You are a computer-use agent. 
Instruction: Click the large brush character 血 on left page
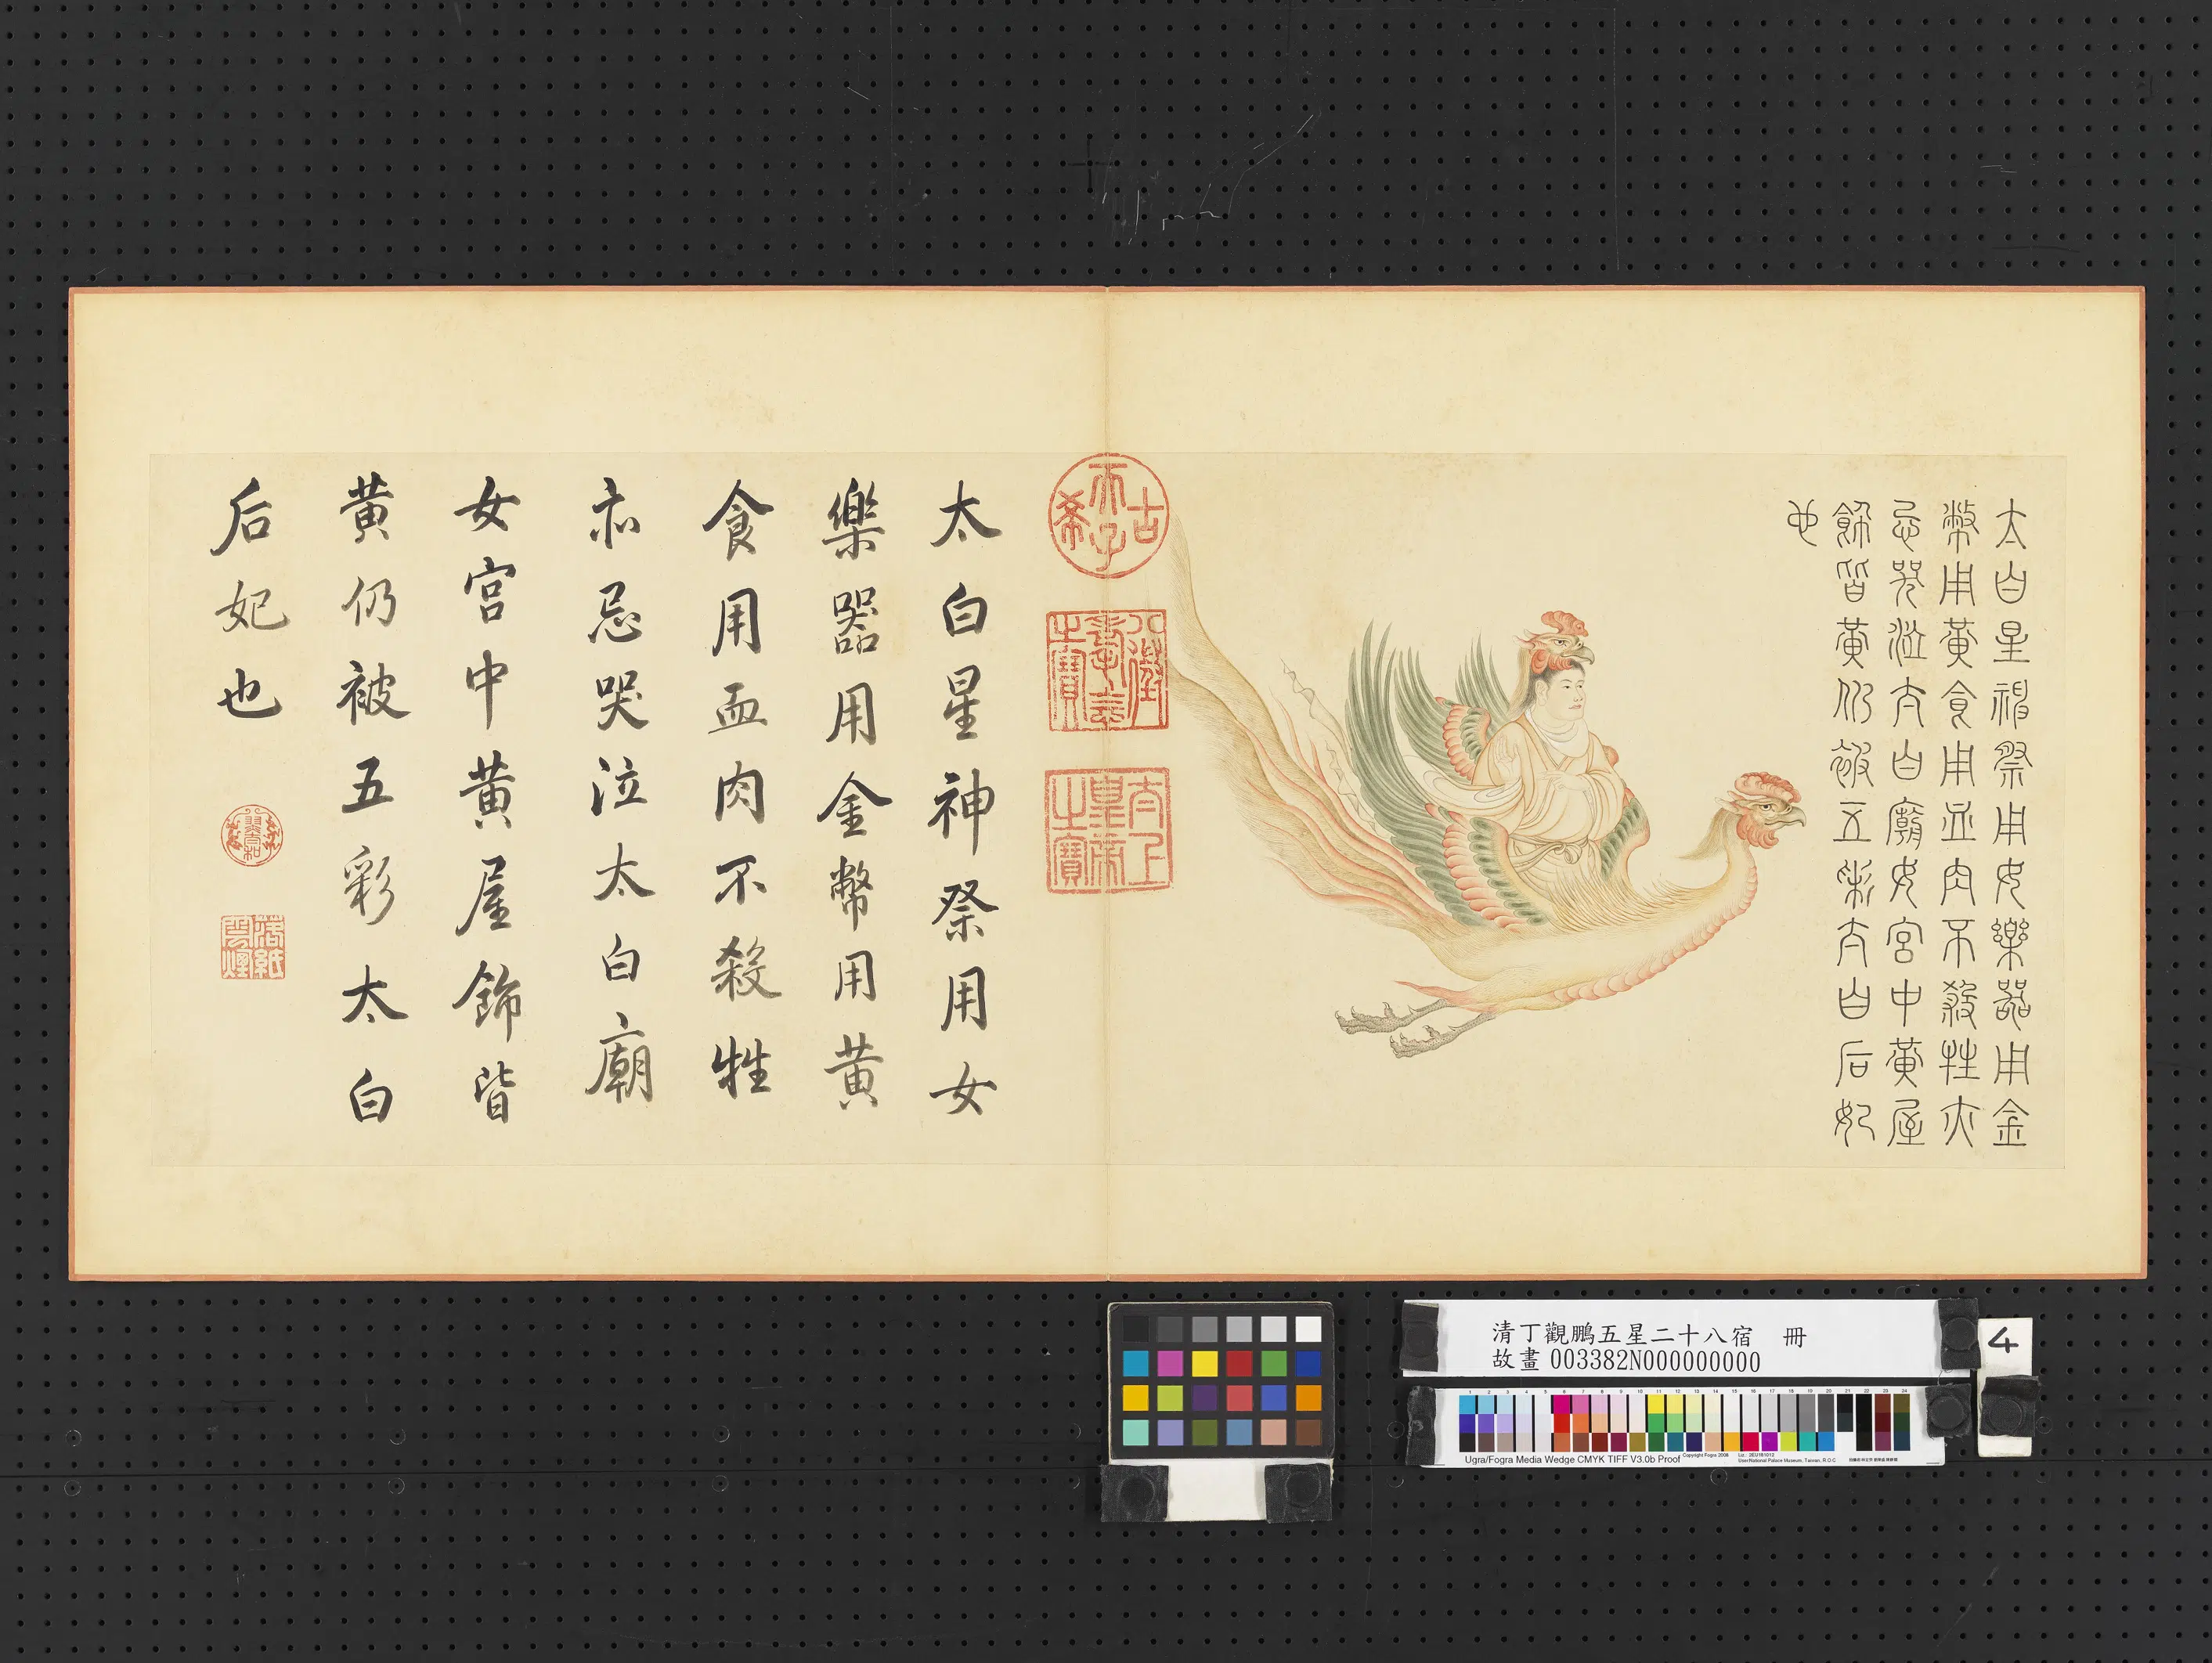click(738, 709)
